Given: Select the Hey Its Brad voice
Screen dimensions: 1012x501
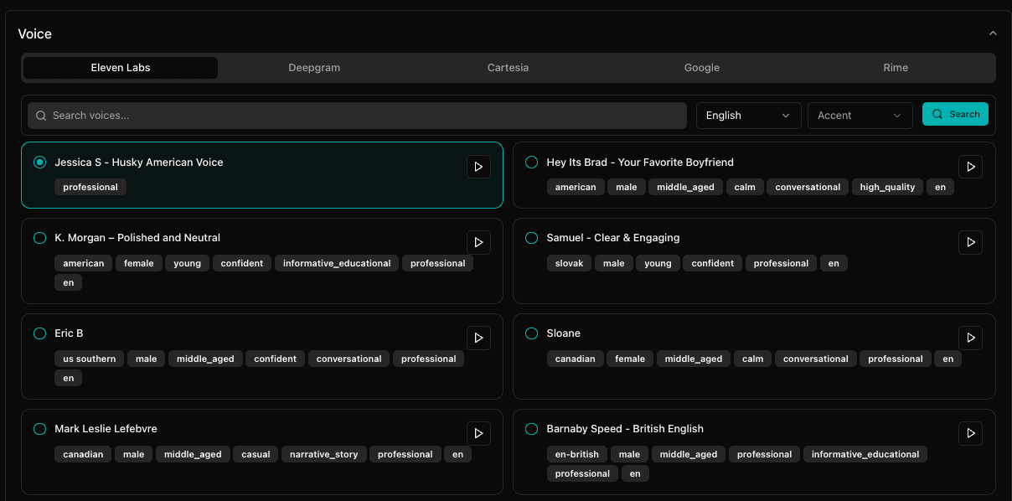Looking at the screenshot, I should tap(531, 162).
